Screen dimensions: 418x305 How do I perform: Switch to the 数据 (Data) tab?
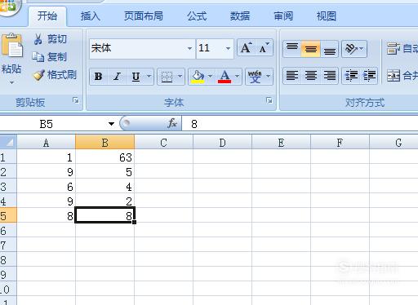coord(240,16)
